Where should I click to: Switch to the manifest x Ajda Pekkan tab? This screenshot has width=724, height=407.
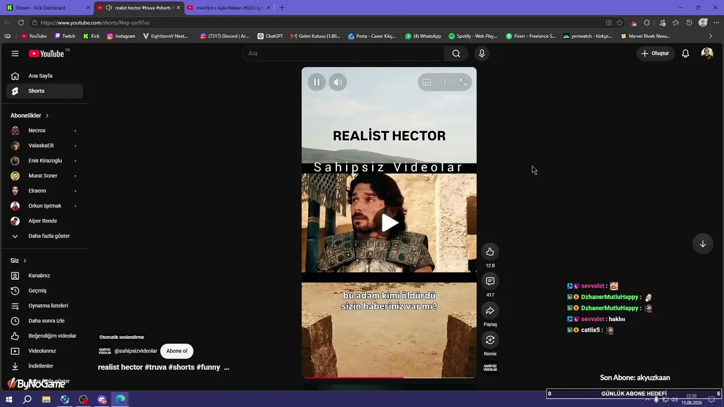click(229, 8)
